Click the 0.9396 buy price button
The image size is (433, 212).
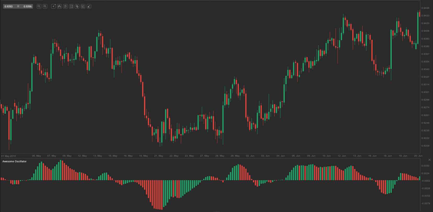click(x=27, y=6)
